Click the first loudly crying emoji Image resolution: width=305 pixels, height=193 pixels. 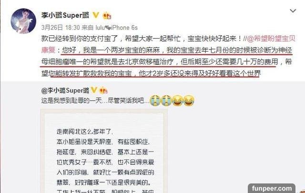click(x=155, y=101)
